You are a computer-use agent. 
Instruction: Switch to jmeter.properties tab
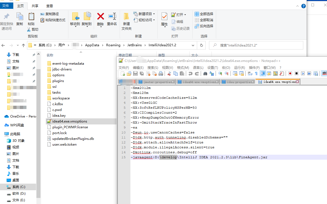tap(156, 82)
